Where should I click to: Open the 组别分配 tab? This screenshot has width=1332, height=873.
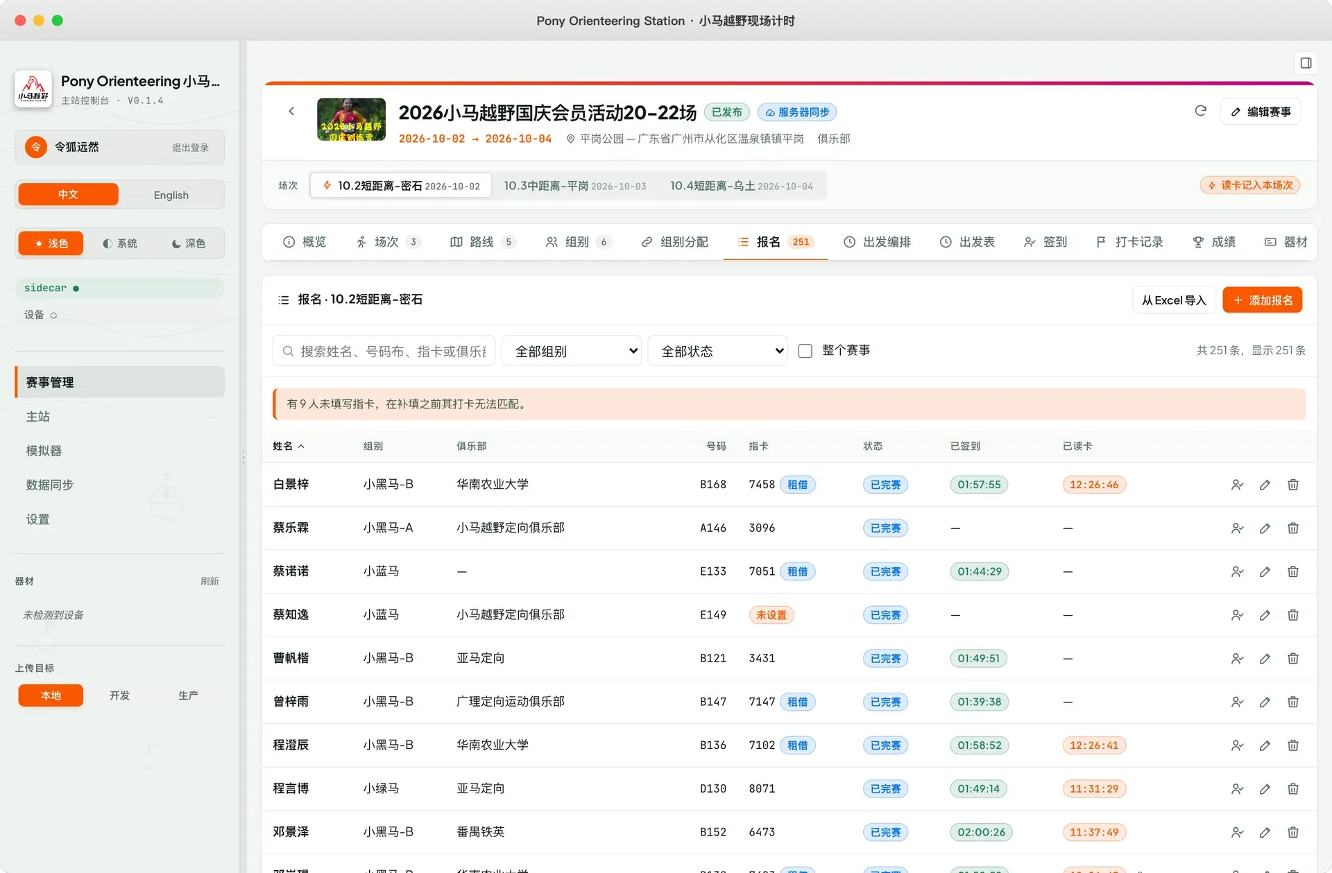675,242
